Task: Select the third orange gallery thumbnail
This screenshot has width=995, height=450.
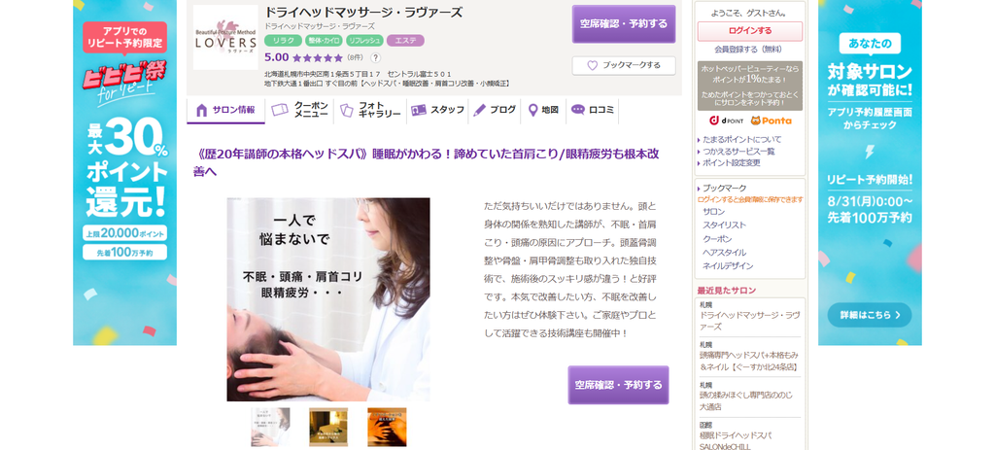Action: tap(387, 427)
